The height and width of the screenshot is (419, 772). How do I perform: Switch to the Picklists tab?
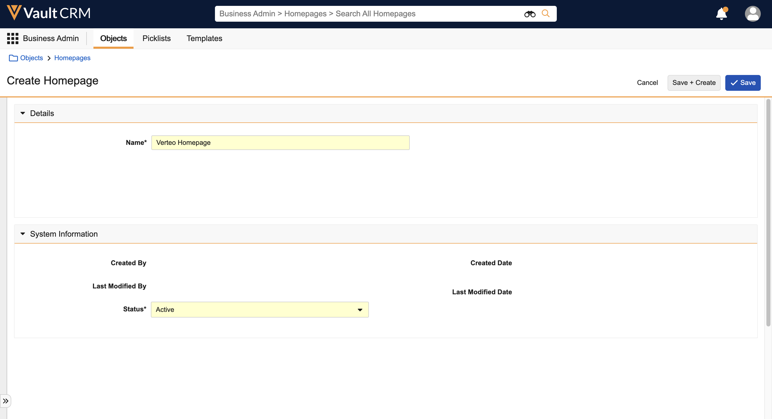[156, 38]
